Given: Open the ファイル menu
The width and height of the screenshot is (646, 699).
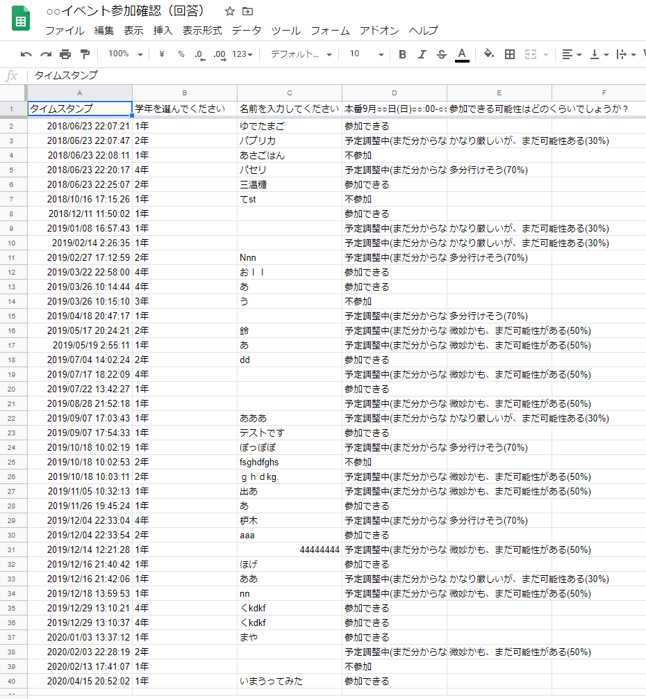Looking at the screenshot, I should click(x=65, y=31).
